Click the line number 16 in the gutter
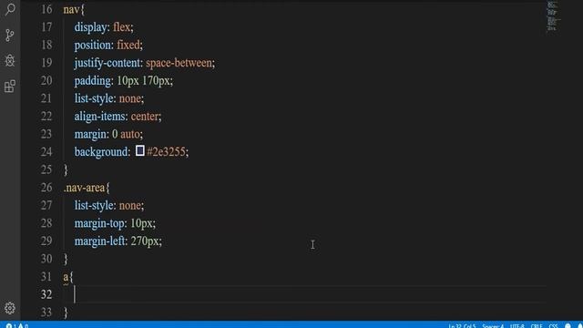583x328 pixels. tap(46, 9)
